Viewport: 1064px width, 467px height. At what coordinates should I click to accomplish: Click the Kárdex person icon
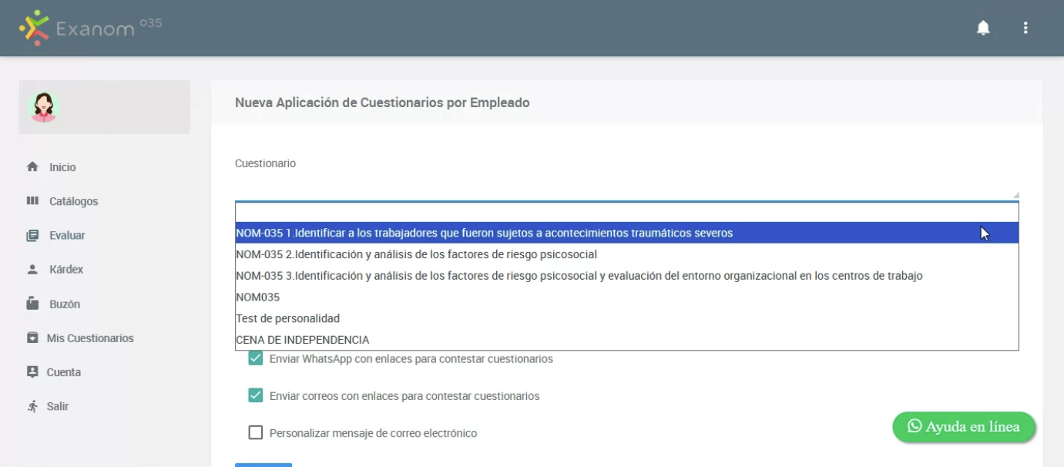[32, 270]
